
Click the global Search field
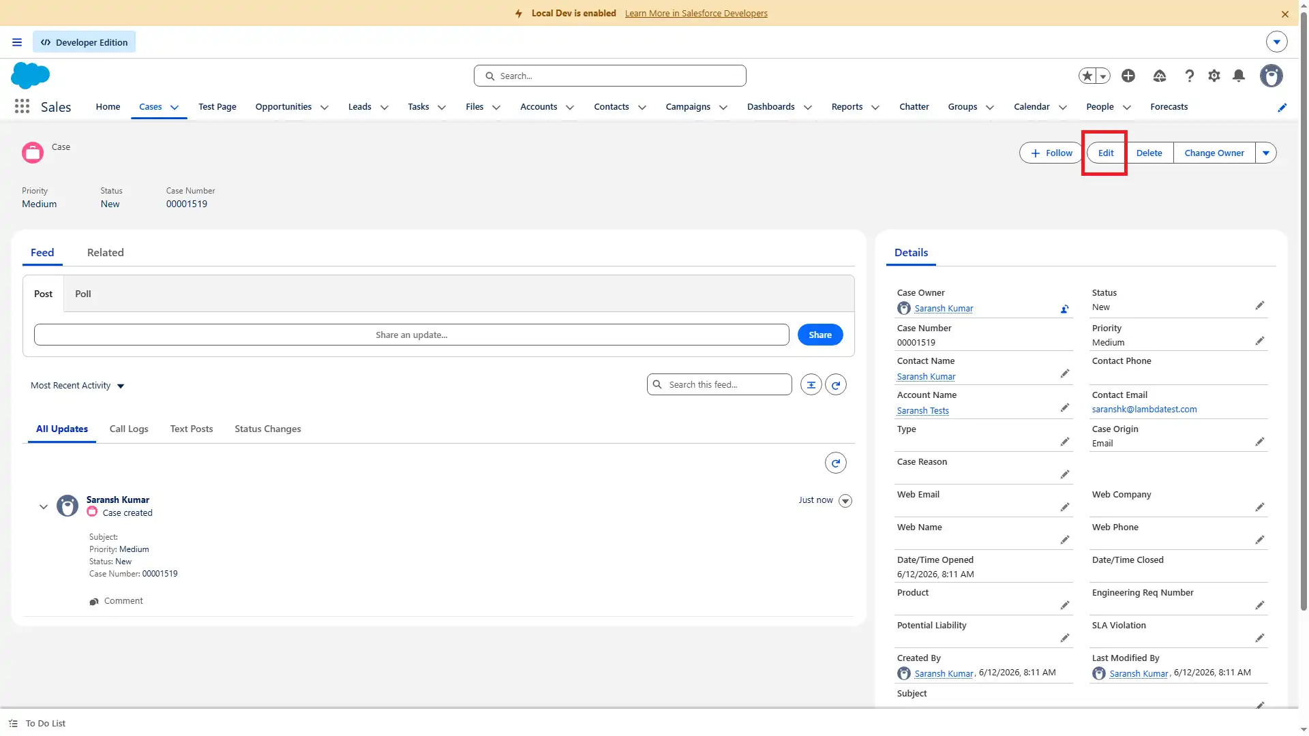[x=610, y=76]
